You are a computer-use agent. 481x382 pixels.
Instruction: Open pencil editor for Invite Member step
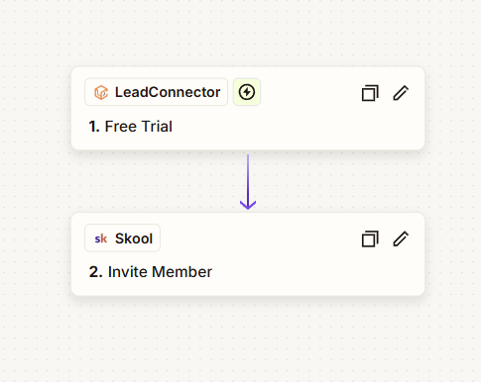(x=401, y=239)
